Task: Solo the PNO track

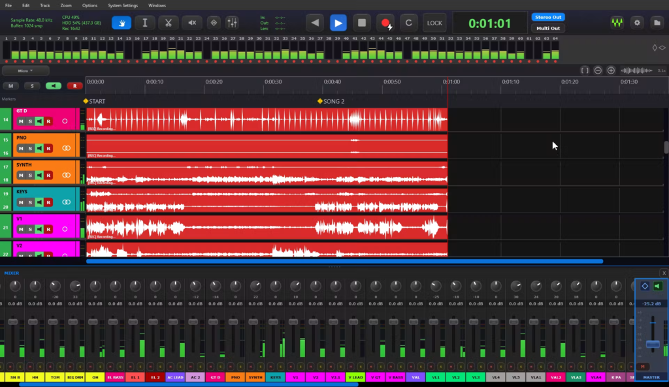Action: click(30, 148)
